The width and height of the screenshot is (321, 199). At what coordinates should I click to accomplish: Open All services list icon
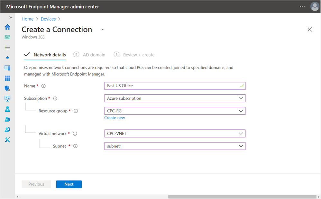[7, 47]
